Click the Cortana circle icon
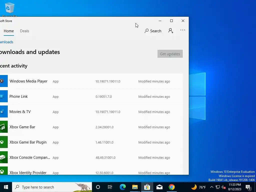 pos(98,187)
